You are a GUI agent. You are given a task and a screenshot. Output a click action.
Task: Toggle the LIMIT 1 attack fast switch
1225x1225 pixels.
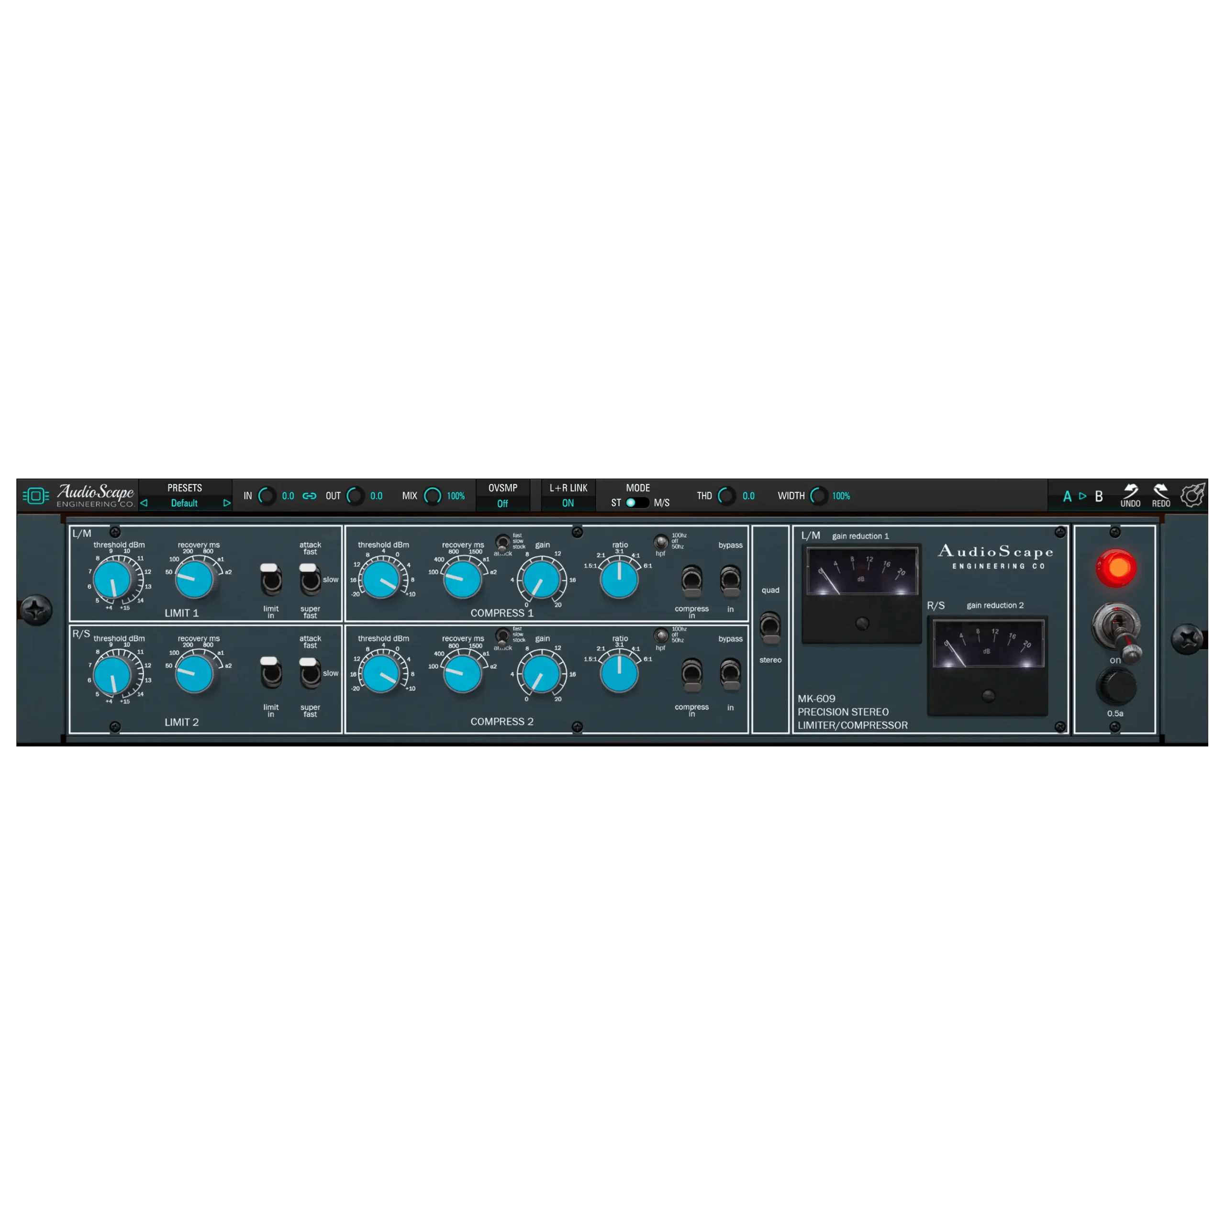point(310,579)
